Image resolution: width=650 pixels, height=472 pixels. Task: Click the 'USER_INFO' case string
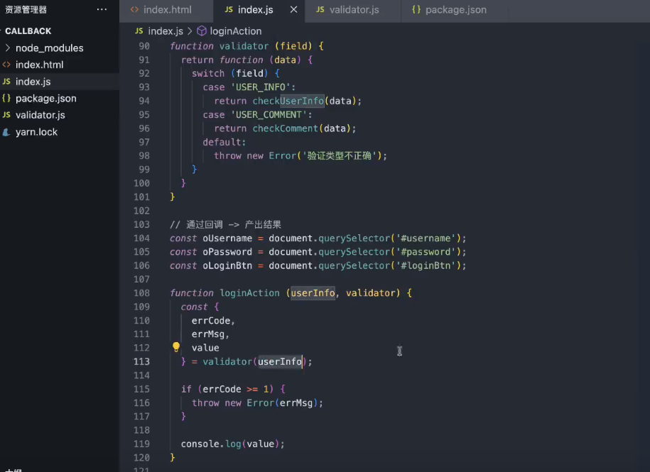pyautogui.click(x=260, y=87)
